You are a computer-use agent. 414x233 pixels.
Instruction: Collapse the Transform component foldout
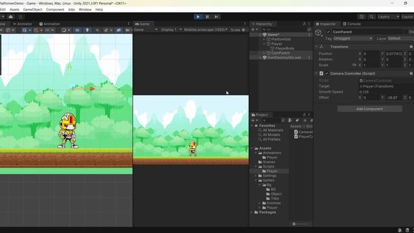point(316,47)
